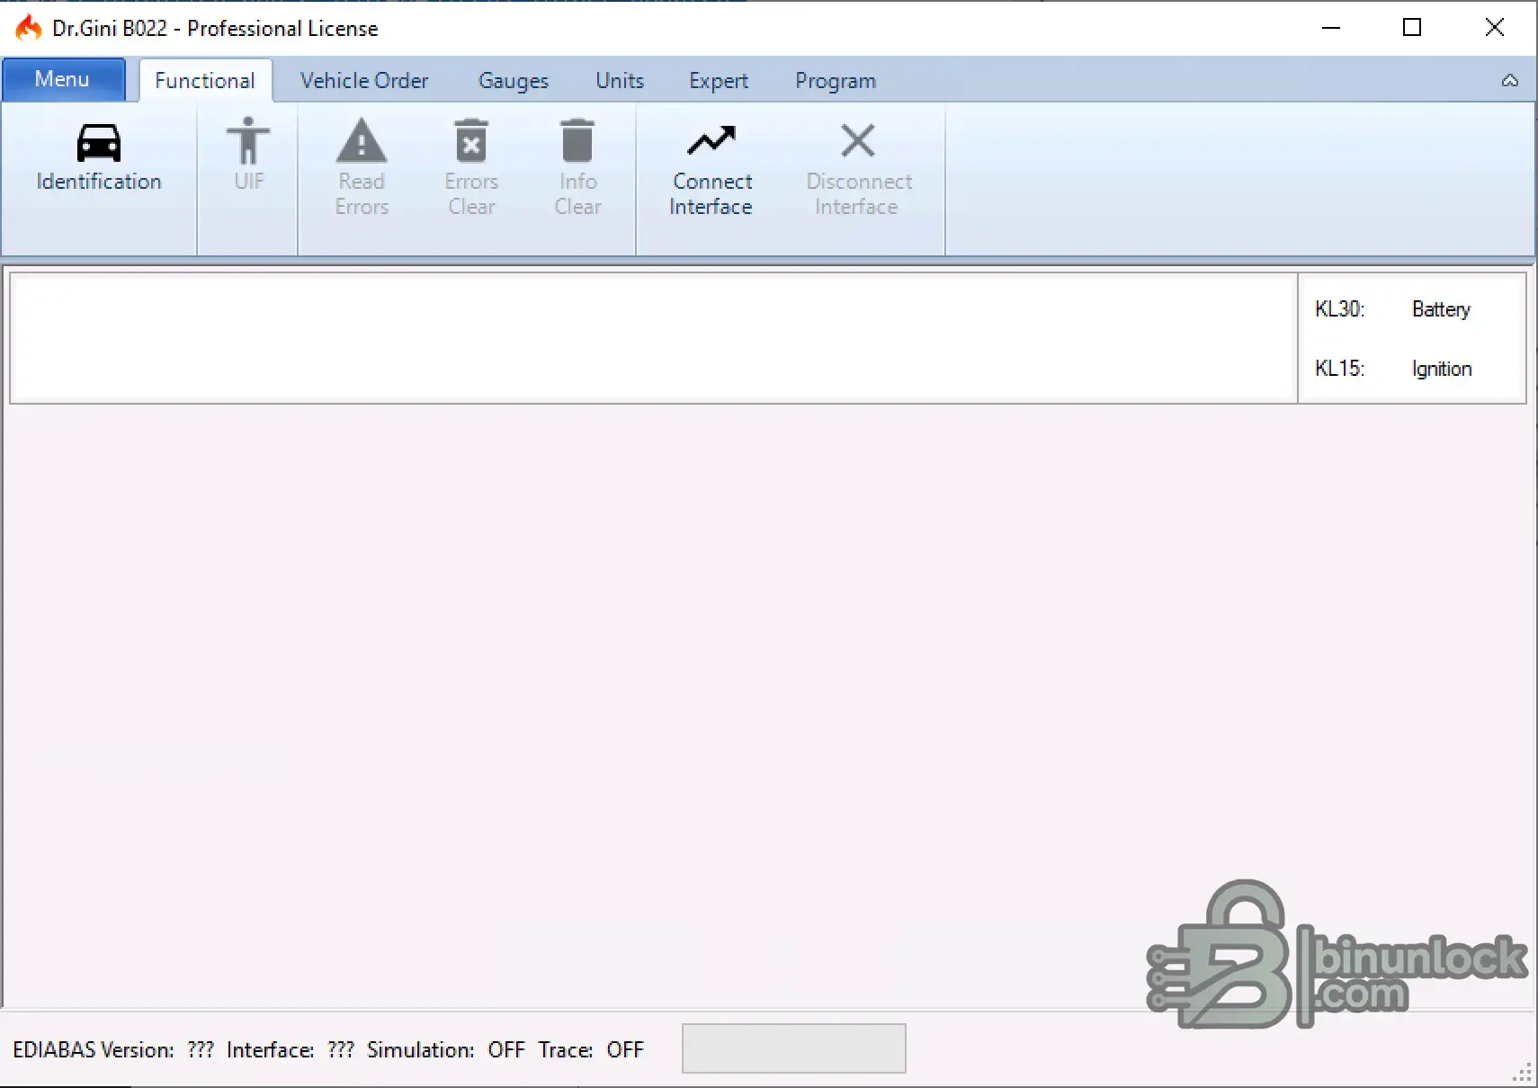Click the Ignition status text
This screenshot has width=1538, height=1088.
click(x=1442, y=369)
